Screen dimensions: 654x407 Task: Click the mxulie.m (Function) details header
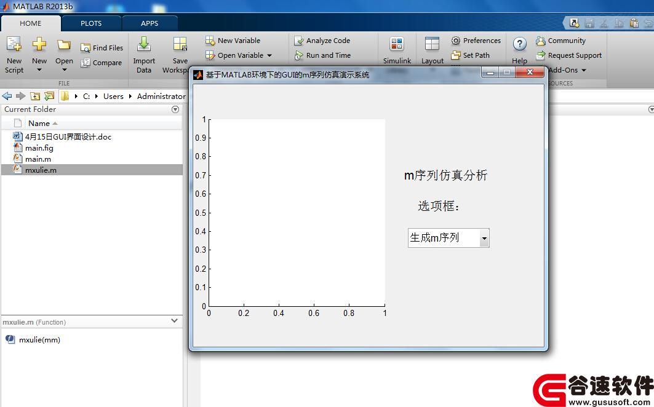pyautogui.click(x=34, y=322)
